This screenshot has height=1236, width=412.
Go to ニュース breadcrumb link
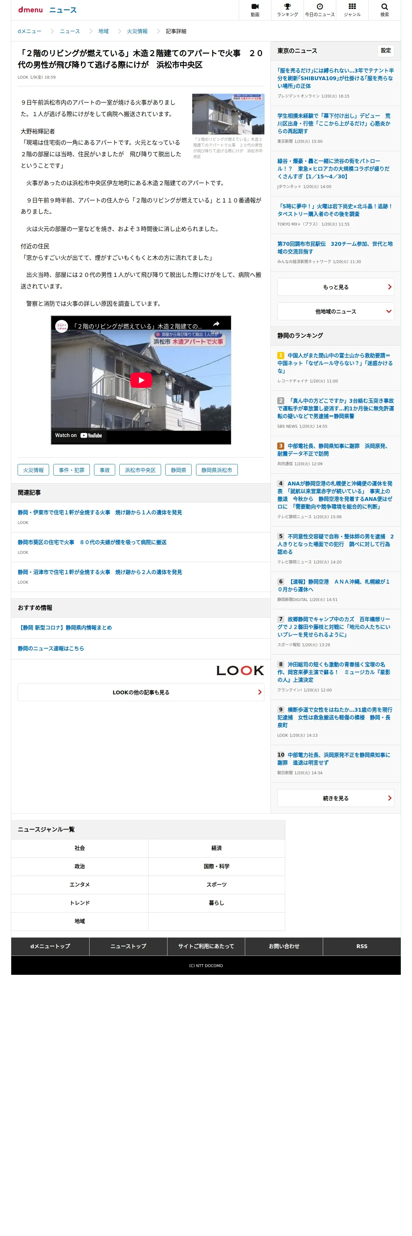[70, 31]
